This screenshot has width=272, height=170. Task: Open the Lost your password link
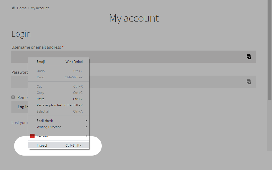pyautogui.click(x=20, y=122)
